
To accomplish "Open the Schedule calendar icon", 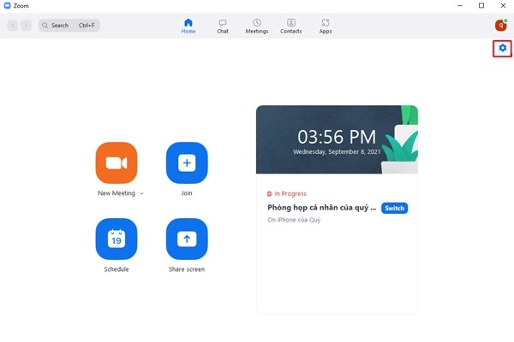I will [117, 239].
